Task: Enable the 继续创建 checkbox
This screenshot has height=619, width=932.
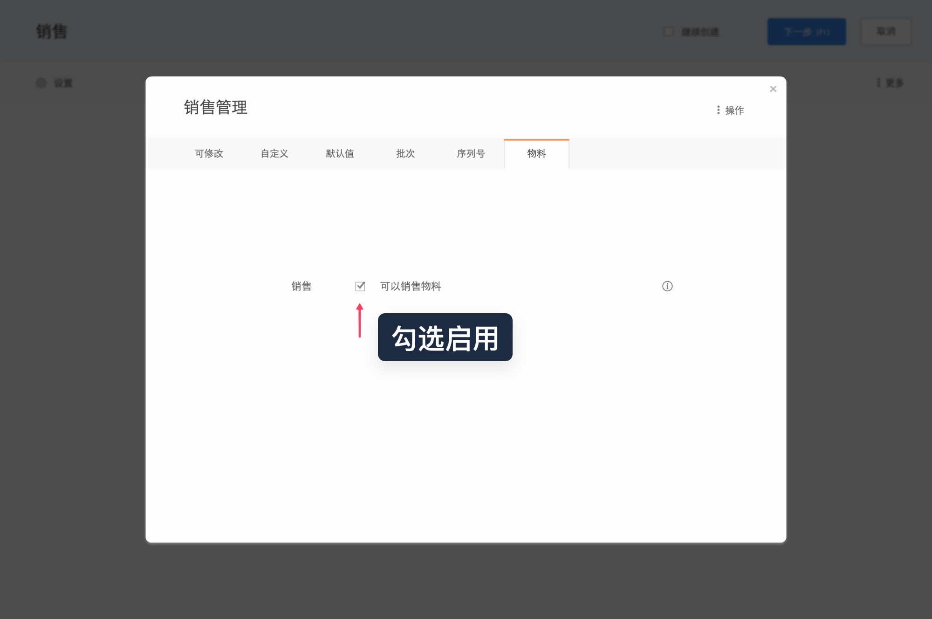Action: (x=669, y=32)
